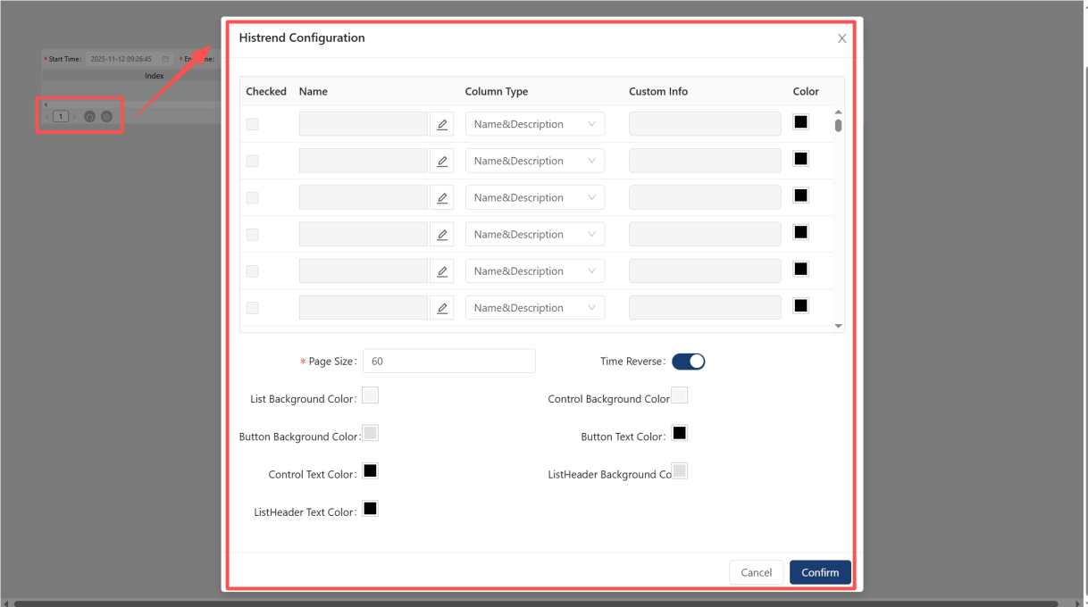
Task: Click the scroll-down arrow of the column list
Action: (838, 326)
